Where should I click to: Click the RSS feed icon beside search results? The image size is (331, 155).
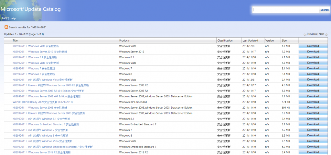click(x=6, y=27)
